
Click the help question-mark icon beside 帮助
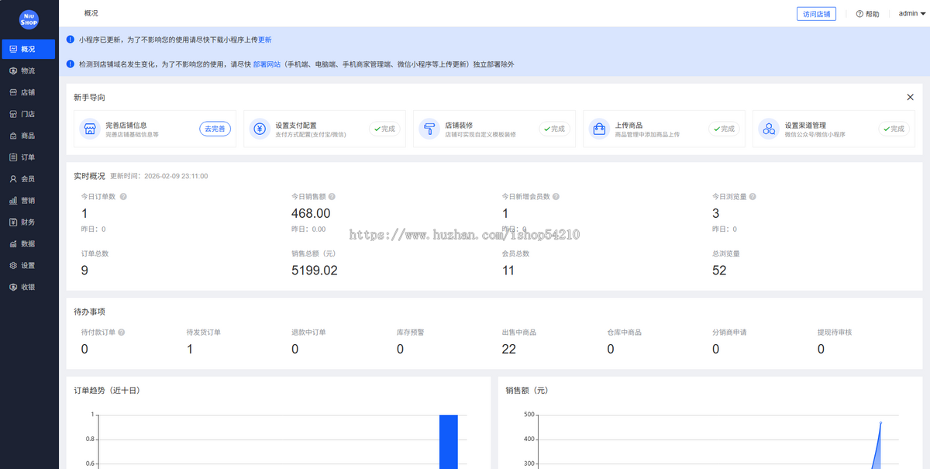click(x=859, y=14)
